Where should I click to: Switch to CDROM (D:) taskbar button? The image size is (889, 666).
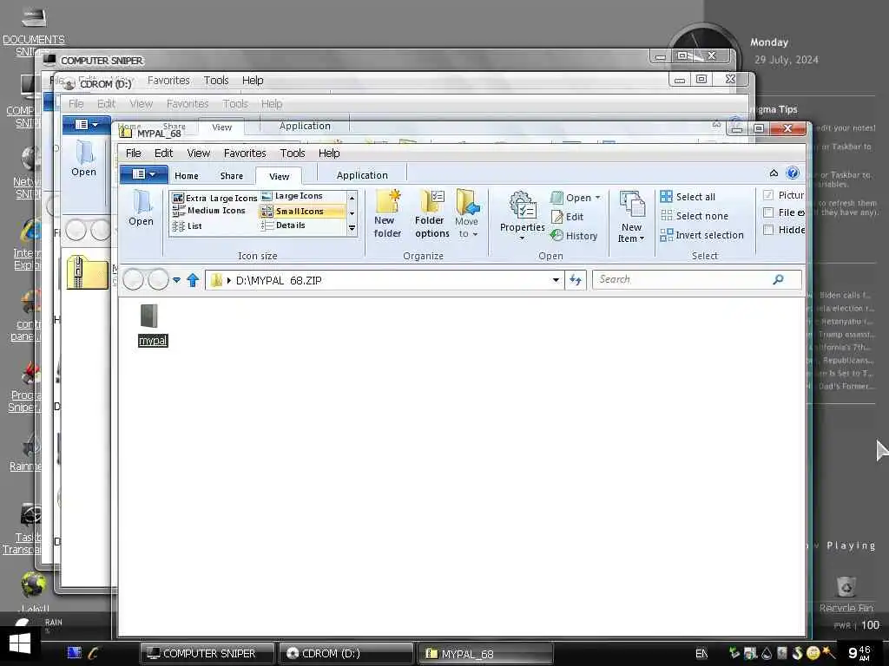point(346,653)
